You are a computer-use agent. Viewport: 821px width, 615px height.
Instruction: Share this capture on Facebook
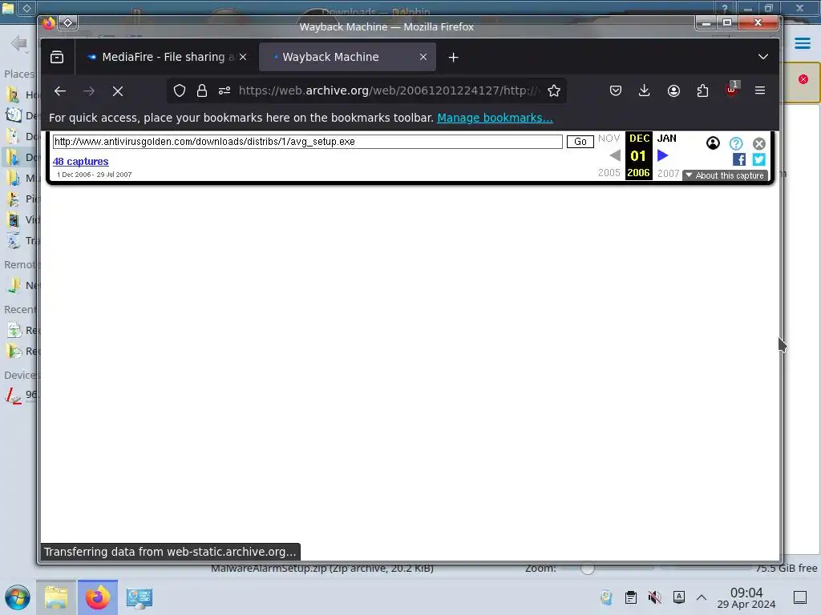[738, 159]
